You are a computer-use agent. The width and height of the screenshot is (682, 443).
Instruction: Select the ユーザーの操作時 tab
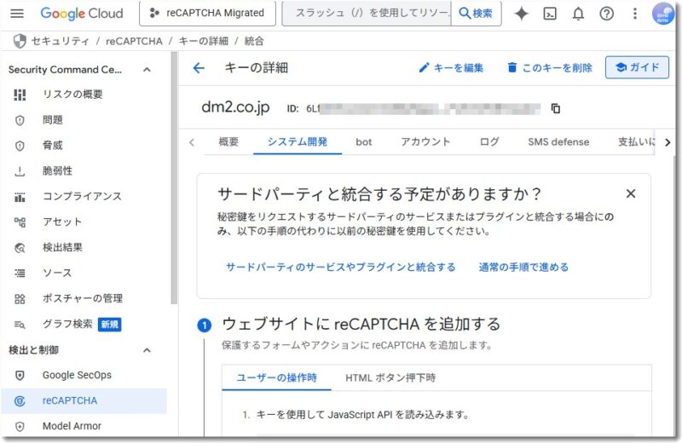point(276,377)
